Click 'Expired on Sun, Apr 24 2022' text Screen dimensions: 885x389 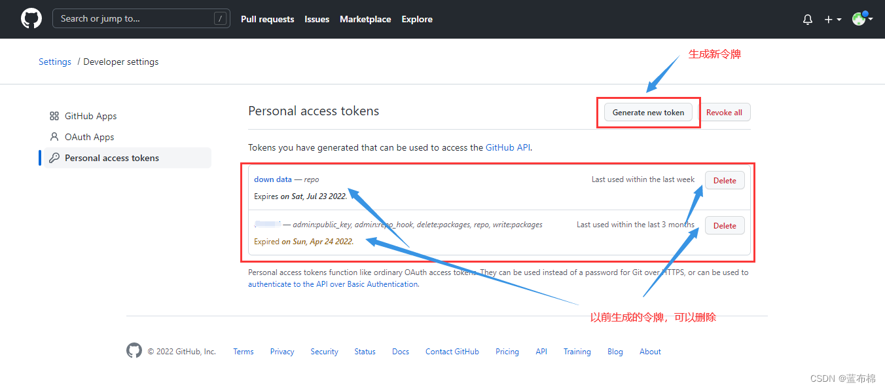pyautogui.click(x=304, y=242)
